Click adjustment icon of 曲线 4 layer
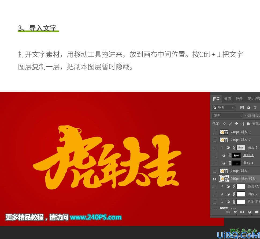This screenshot has height=239, width=260. pyautogui.click(x=224, y=163)
